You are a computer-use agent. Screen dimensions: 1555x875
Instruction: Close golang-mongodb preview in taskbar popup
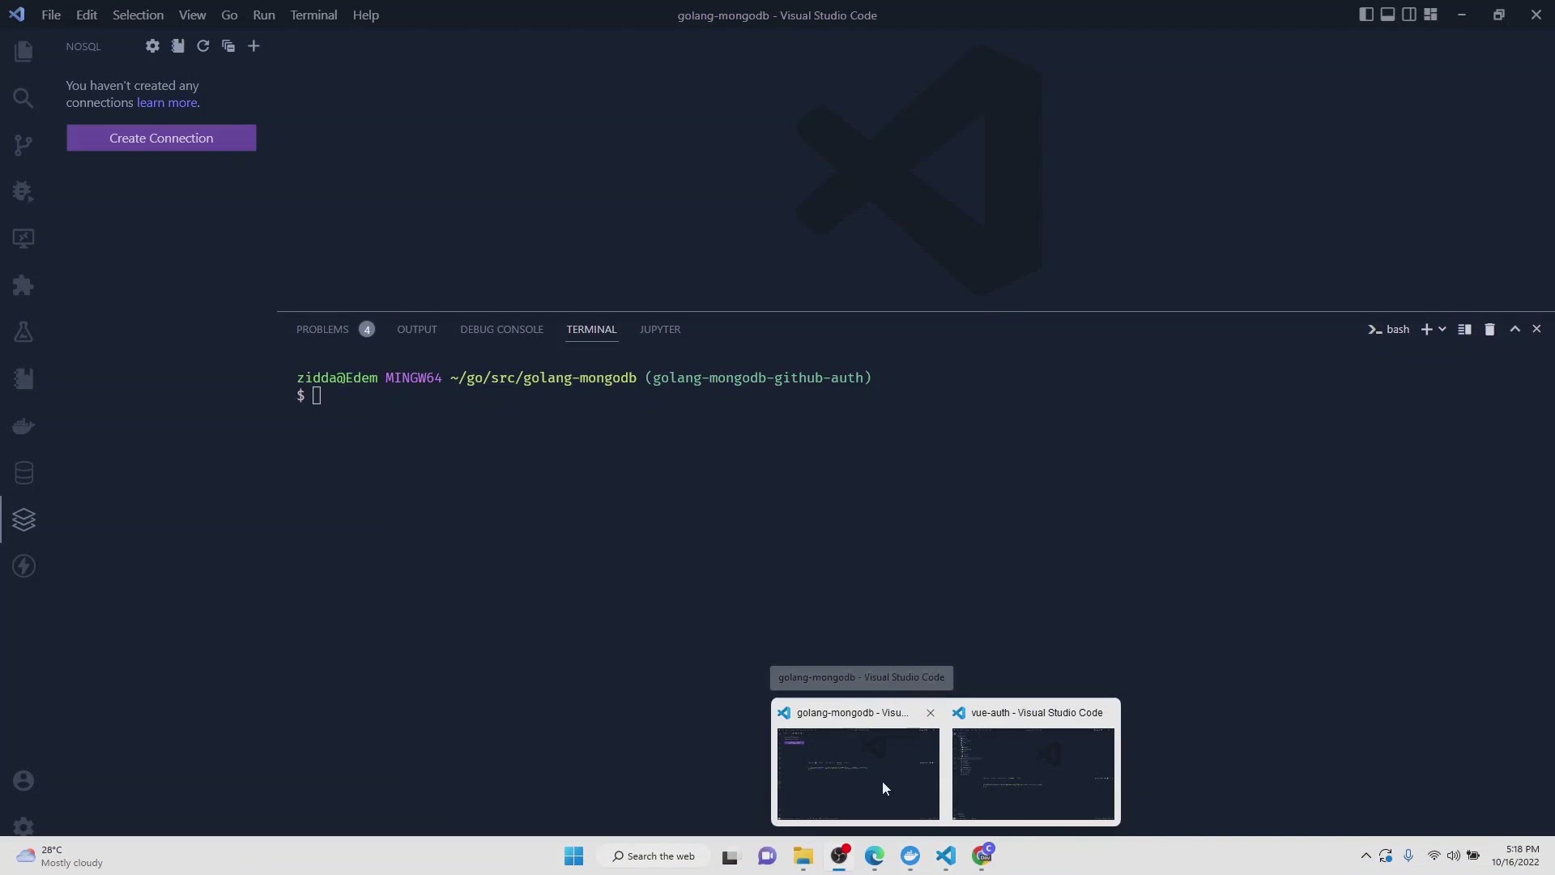click(931, 713)
